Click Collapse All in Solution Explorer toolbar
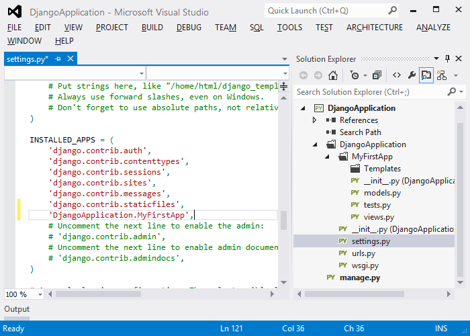This screenshot has width=470, height=336. [x=377, y=75]
